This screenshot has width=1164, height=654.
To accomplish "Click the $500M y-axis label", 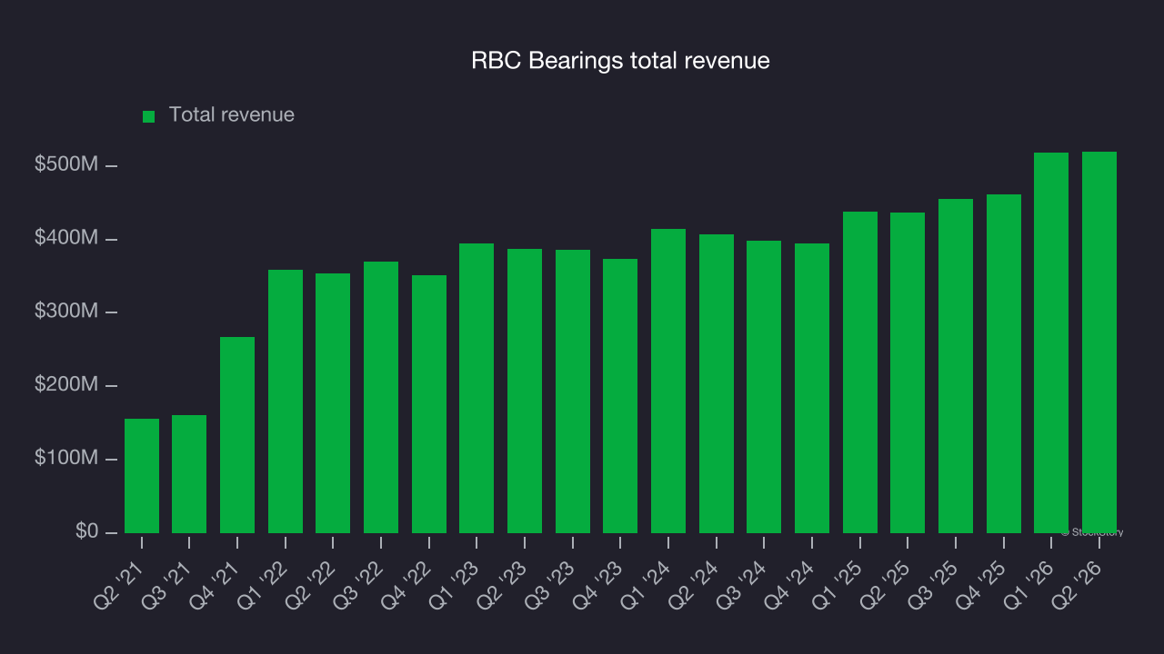I will tap(65, 164).
